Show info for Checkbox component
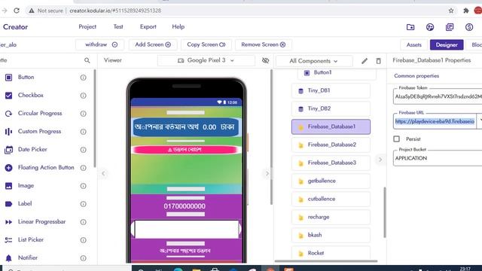This screenshot has width=482, height=271. [84, 96]
